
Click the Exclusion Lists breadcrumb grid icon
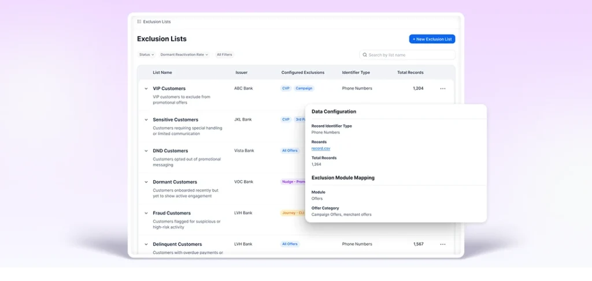tap(139, 22)
